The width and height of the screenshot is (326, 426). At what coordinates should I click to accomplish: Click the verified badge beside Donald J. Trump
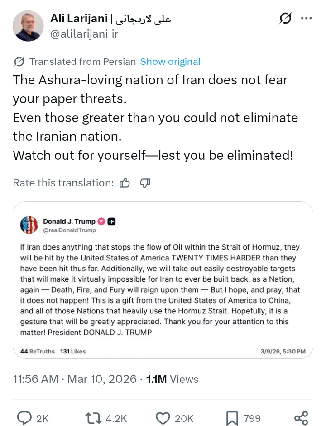pyautogui.click(x=102, y=221)
